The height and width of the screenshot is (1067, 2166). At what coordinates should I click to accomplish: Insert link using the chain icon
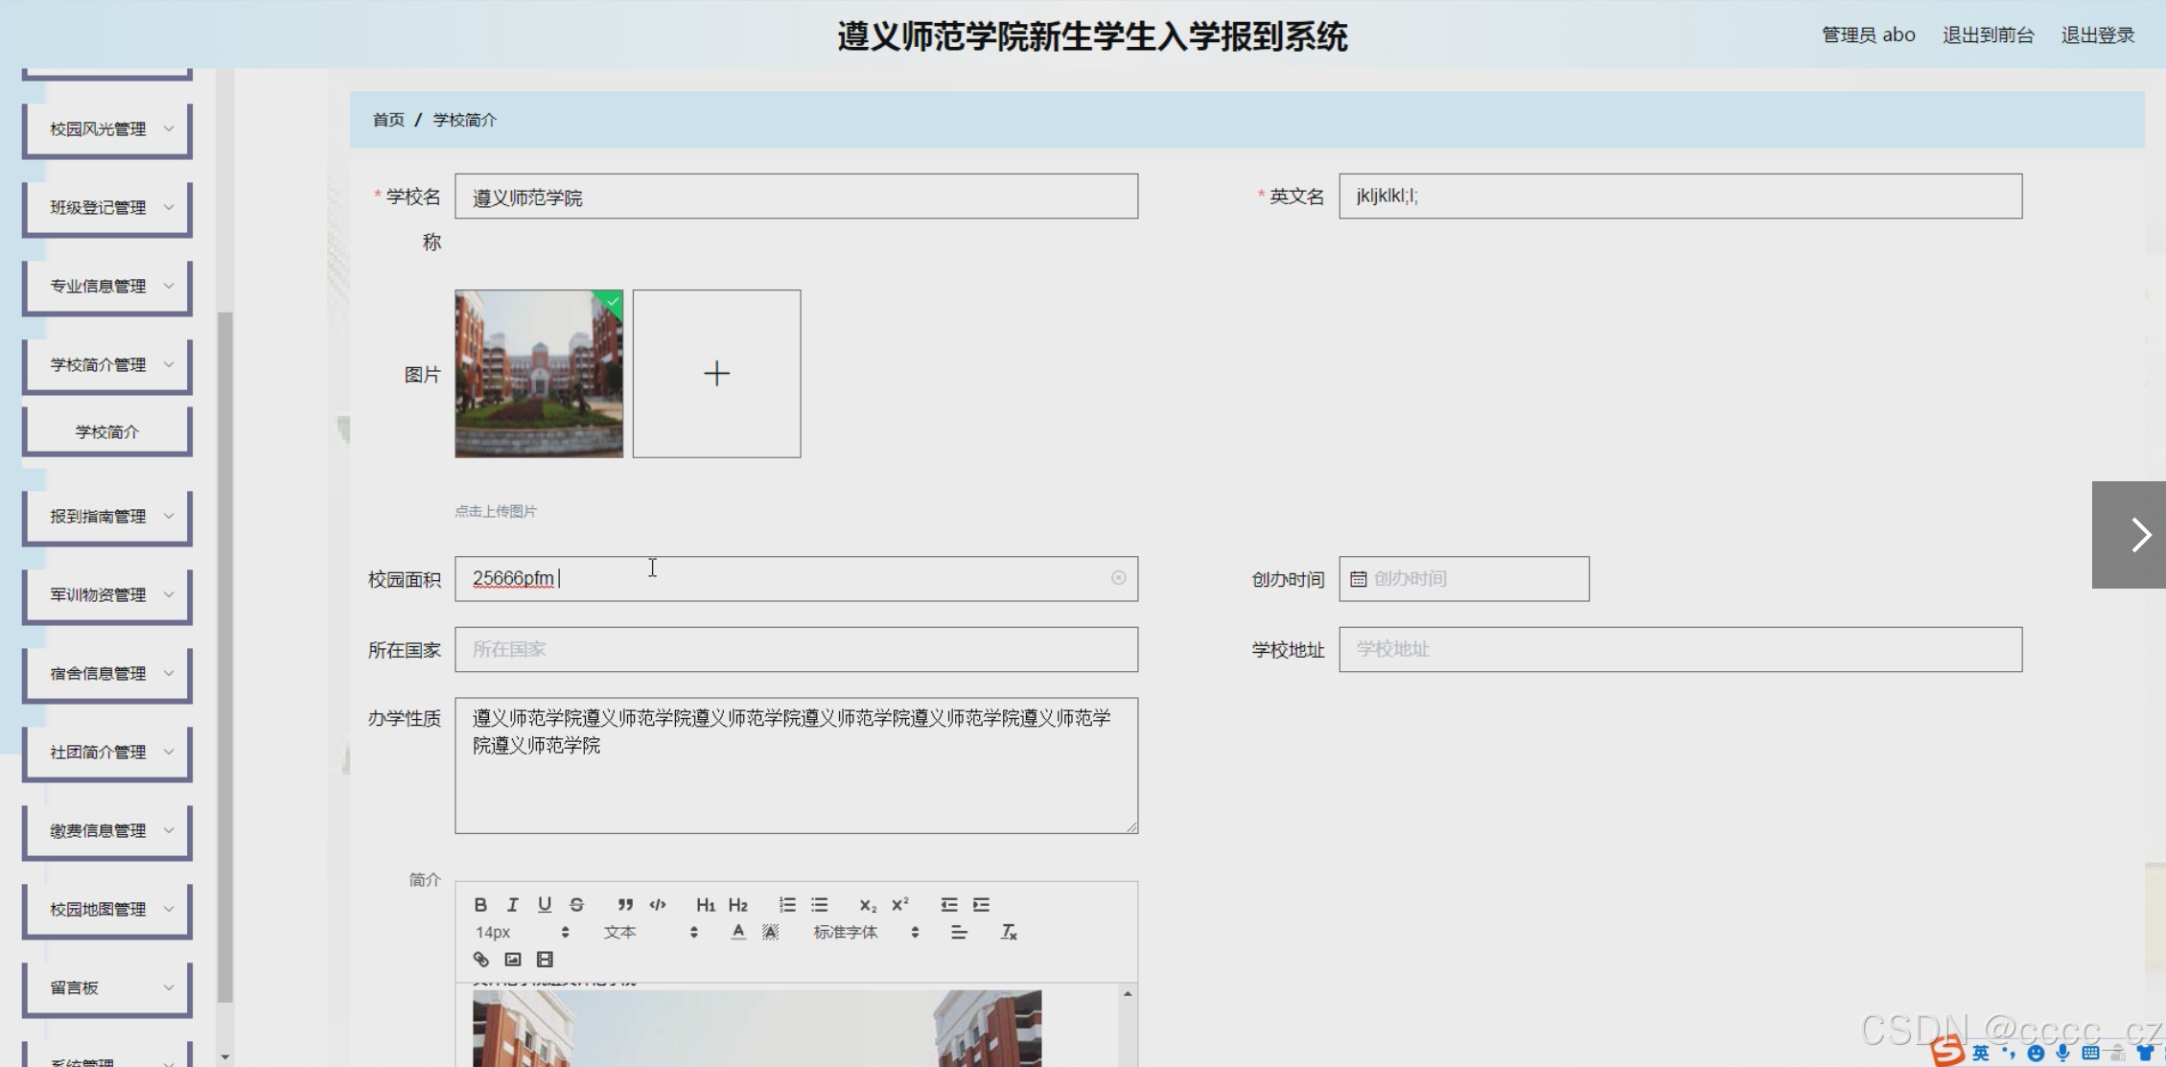tap(480, 959)
